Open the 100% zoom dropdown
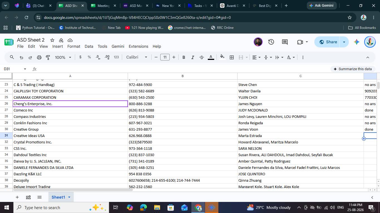The width and height of the screenshot is (380, 213). 63,57
